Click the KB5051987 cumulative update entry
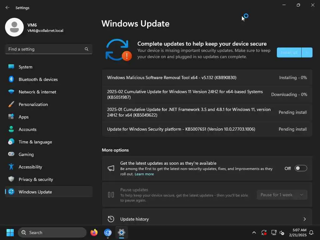The image size is (320, 240). coord(207,94)
